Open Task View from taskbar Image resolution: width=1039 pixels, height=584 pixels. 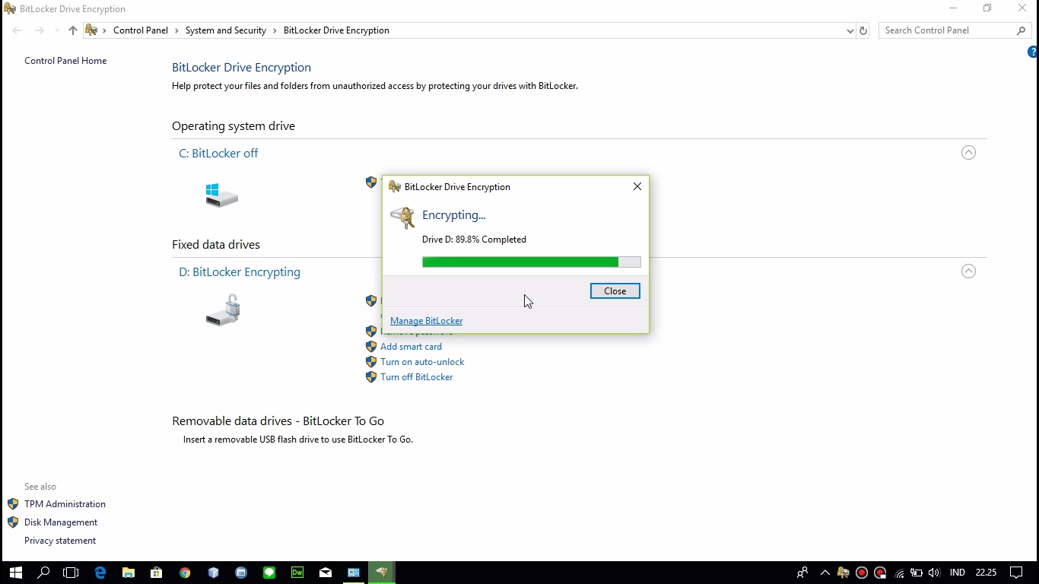pos(71,573)
